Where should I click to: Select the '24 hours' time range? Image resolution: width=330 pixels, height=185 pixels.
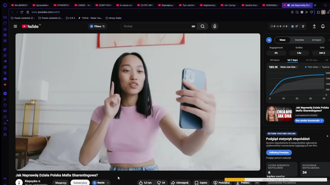275,60
